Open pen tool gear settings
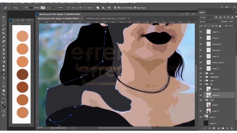The image size is (237, 133). (115, 8)
